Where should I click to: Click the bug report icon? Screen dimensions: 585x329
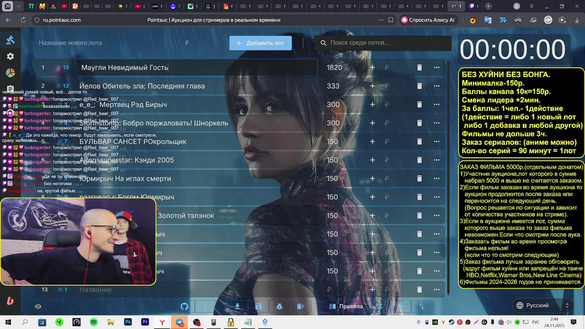(279, 307)
